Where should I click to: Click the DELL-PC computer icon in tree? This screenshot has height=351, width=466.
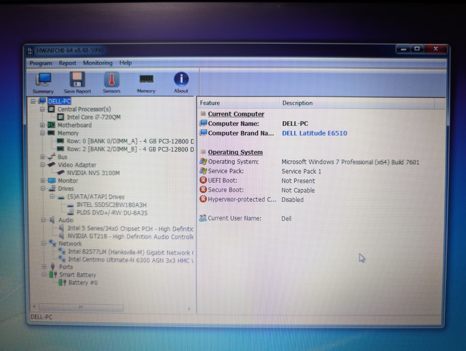pyautogui.click(x=43, y=101)
